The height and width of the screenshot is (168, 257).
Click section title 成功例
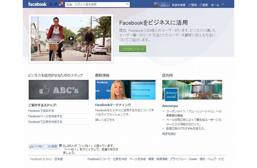click(167, 75)
